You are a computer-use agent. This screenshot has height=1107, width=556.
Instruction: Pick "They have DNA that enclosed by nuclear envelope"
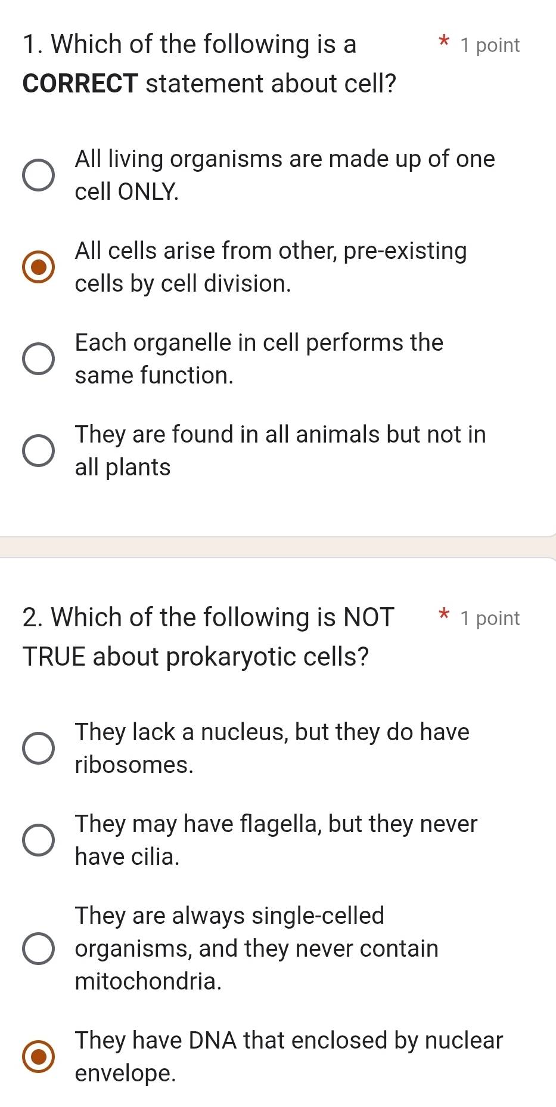click(x=39, y=1056)
